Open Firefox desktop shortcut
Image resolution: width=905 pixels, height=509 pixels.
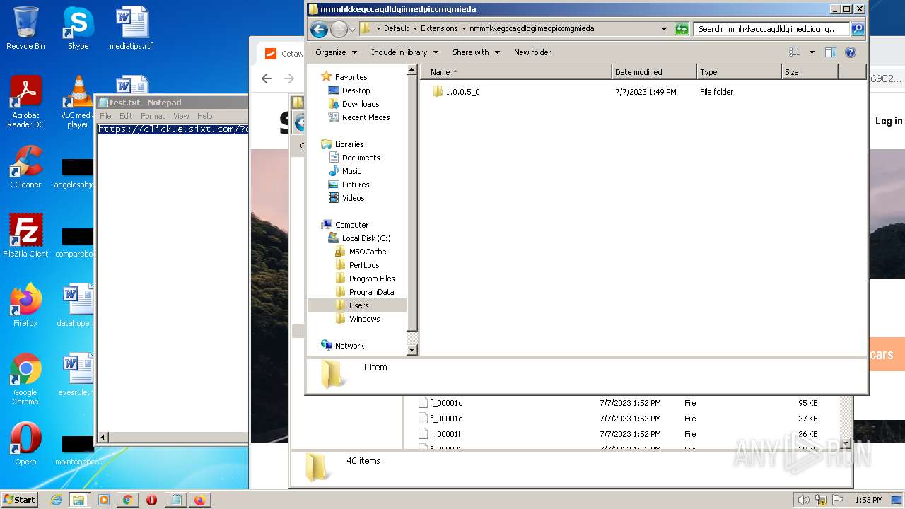point(25,305)
